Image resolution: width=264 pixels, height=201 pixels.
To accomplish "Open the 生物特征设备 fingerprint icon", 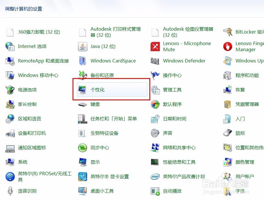I will pos(82,133).
